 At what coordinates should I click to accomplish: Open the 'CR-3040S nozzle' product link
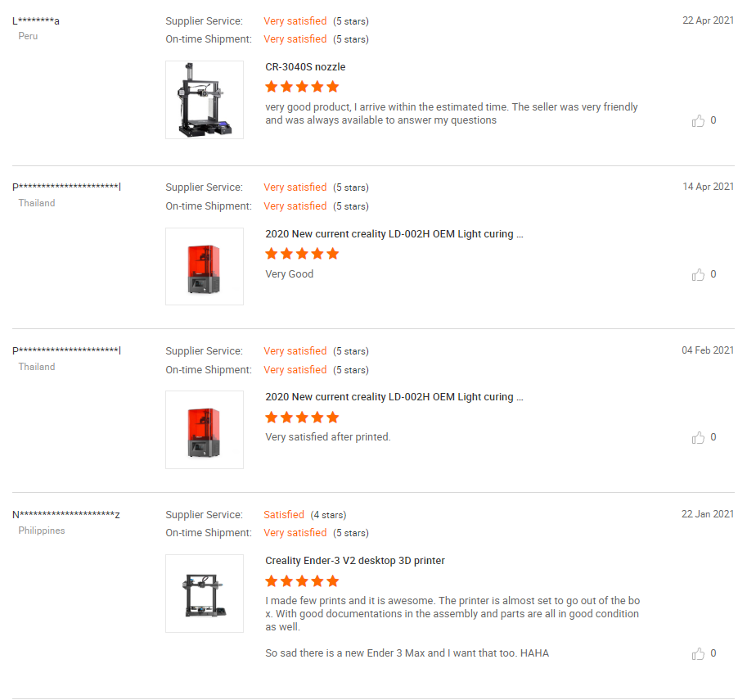click(305, 67)
